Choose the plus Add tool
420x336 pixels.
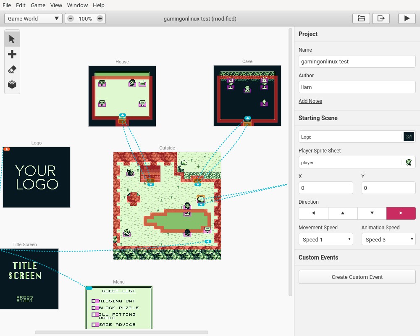[x=12, y=54]
